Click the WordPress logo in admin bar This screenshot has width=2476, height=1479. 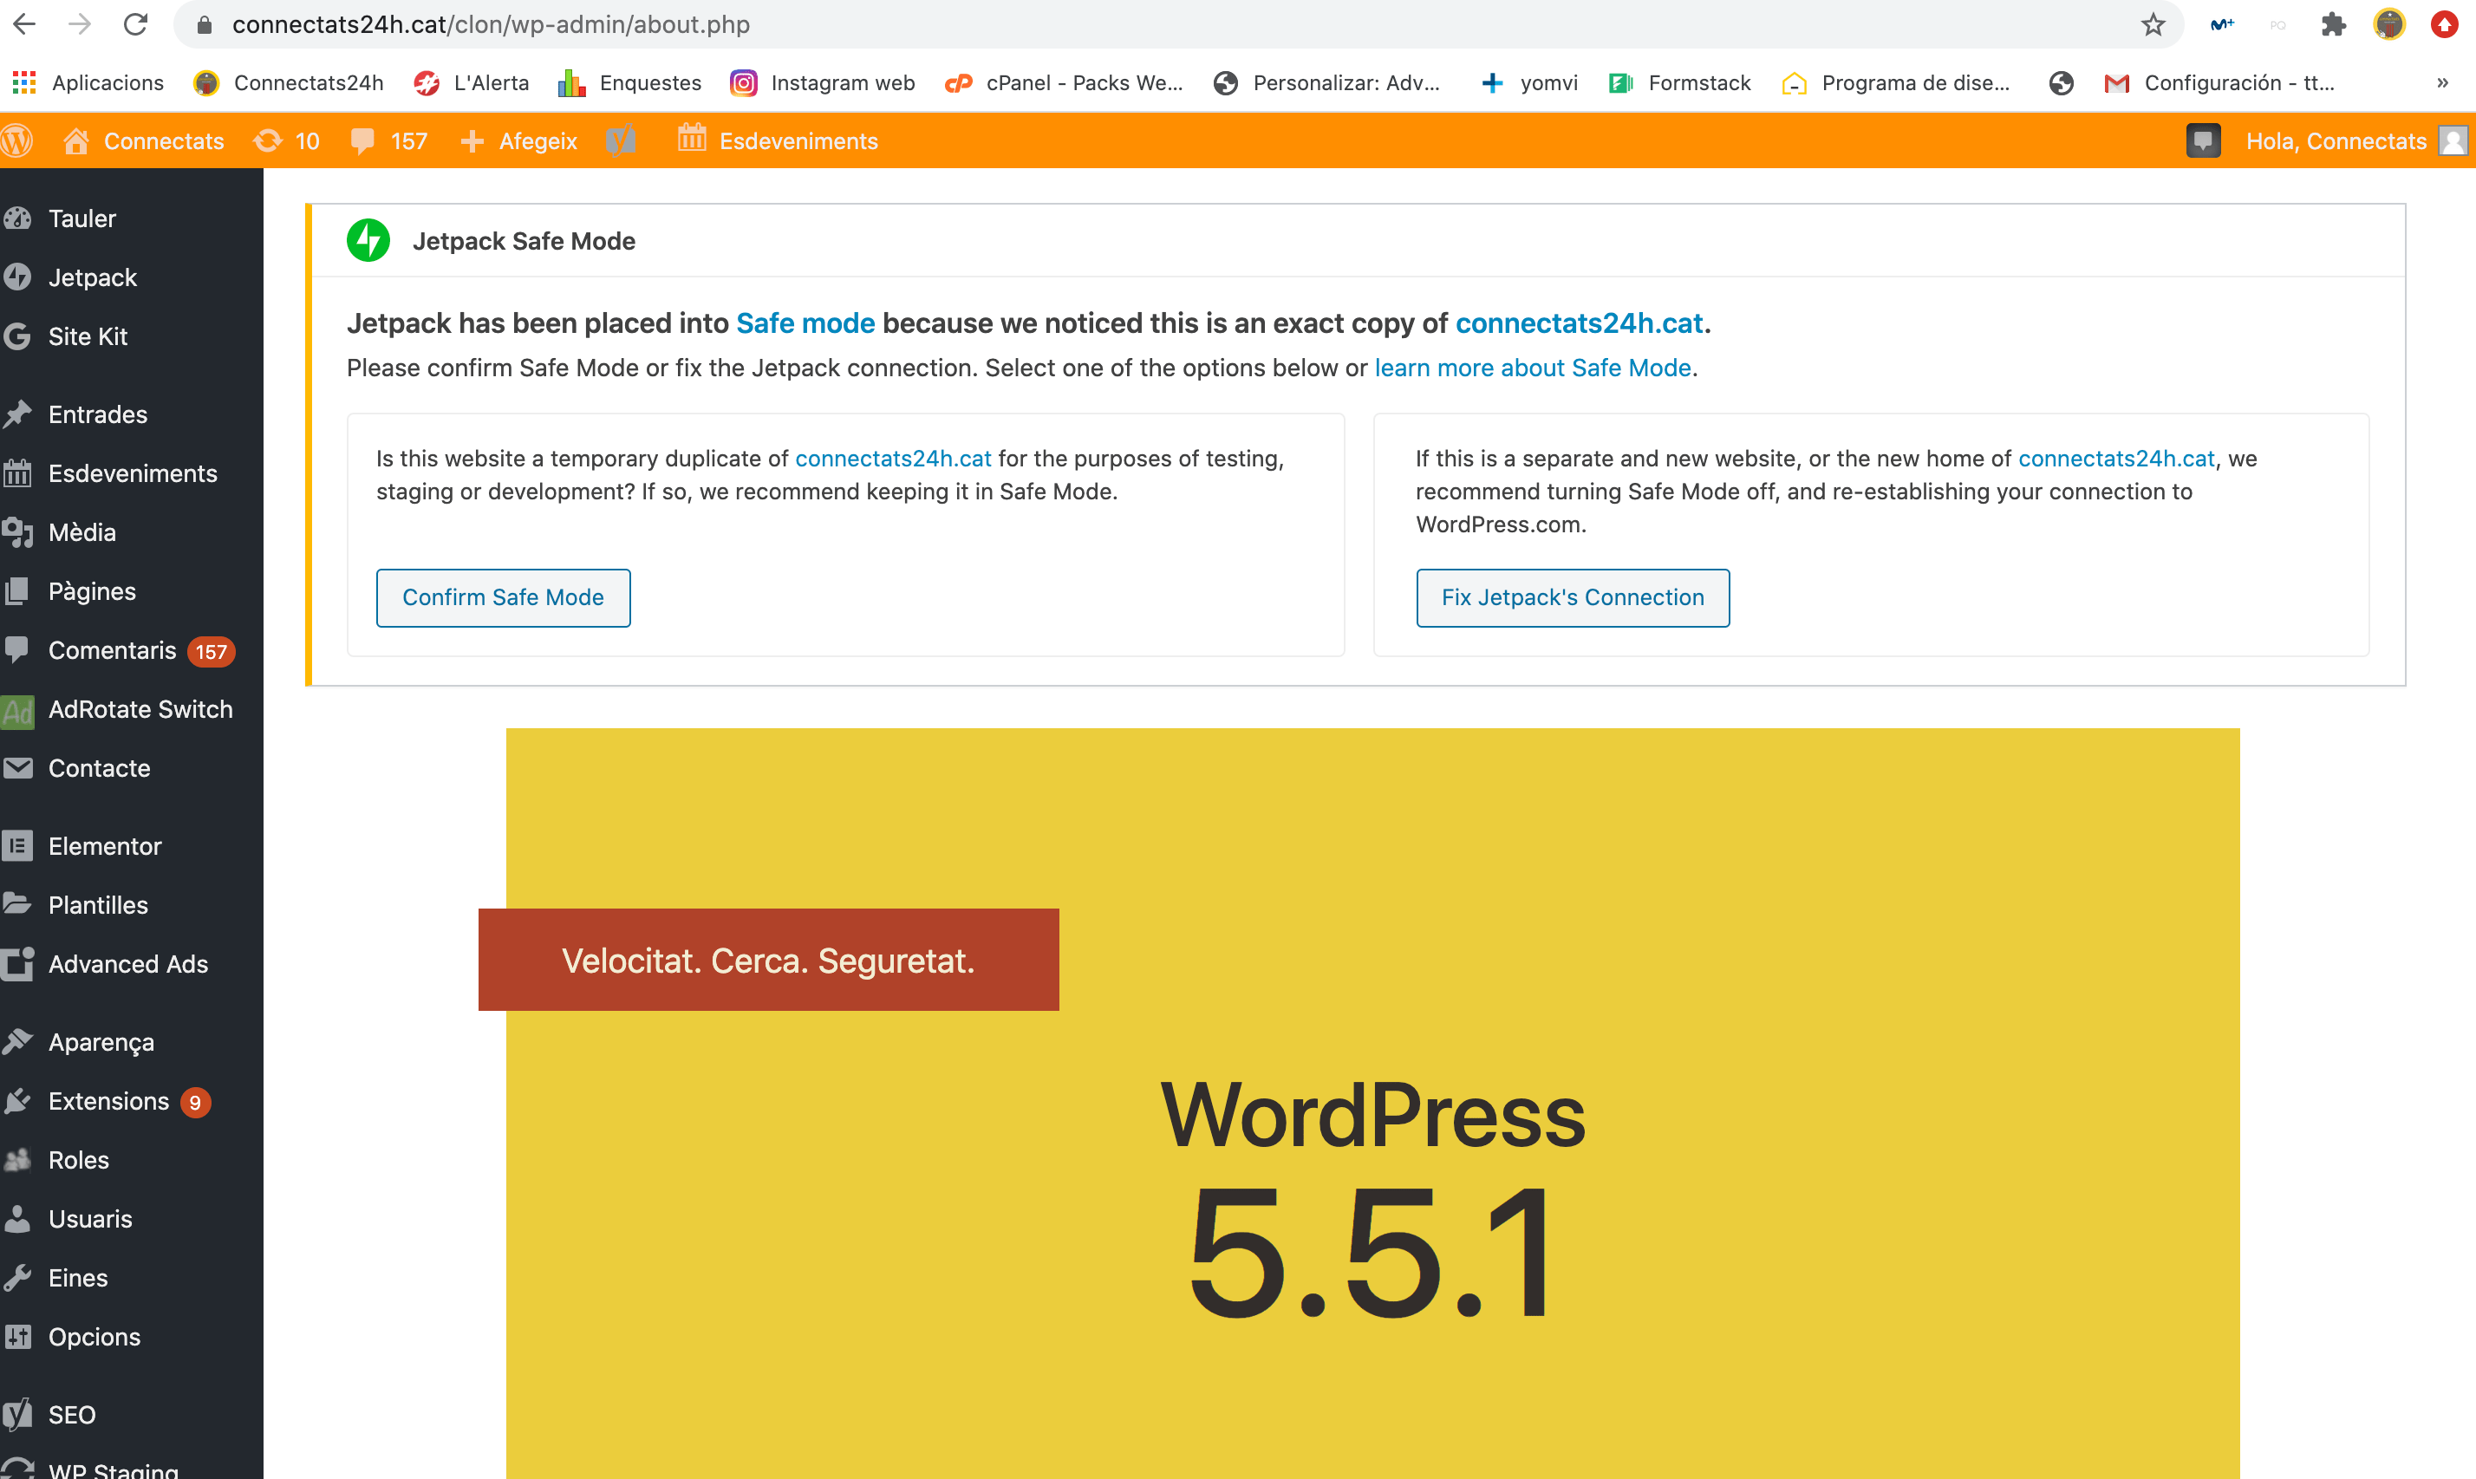pyautogui.click(x=17, y=140)
